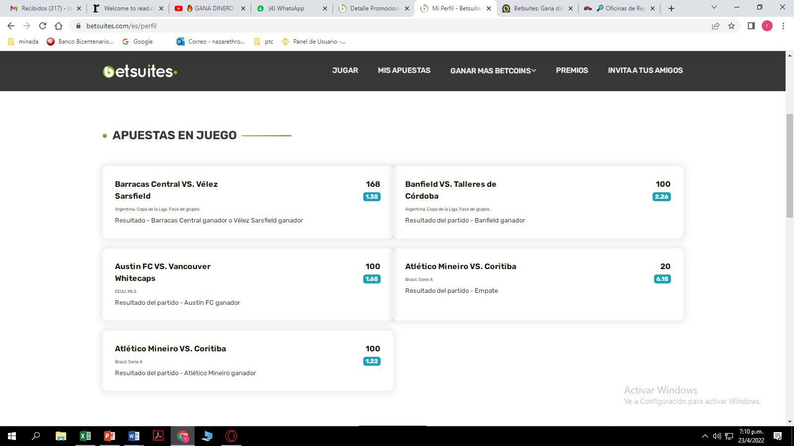Click 'Resultado del partido - Atlético Mineiro ganador'
Screen dimensions: 794x446
185,373
